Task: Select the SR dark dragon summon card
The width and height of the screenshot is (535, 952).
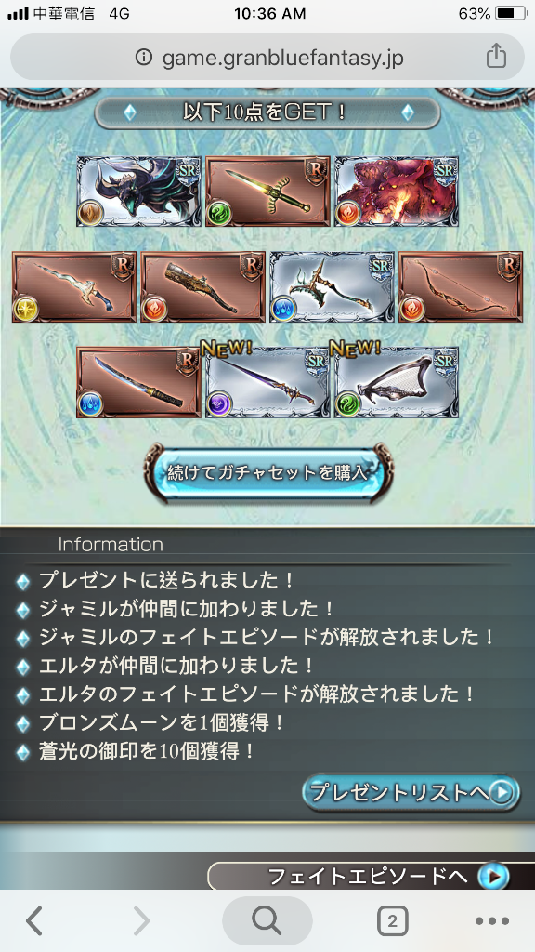Action: coord(139,192)
